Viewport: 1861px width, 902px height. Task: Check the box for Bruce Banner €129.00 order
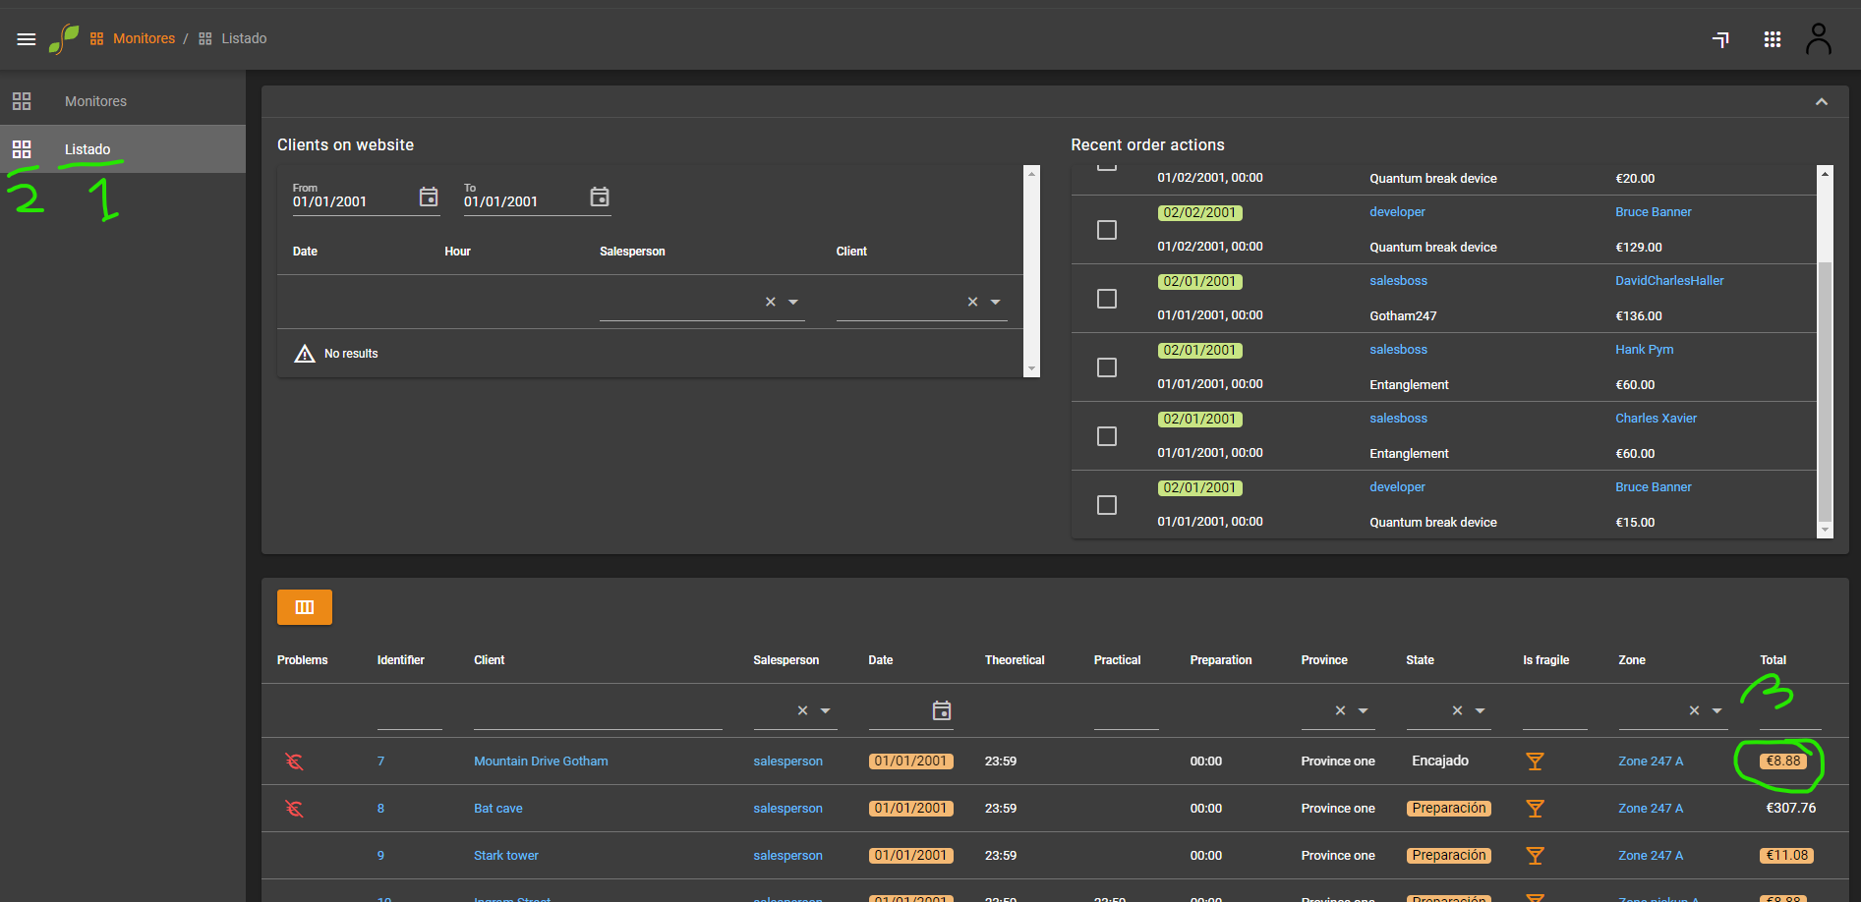(1107, 230)
